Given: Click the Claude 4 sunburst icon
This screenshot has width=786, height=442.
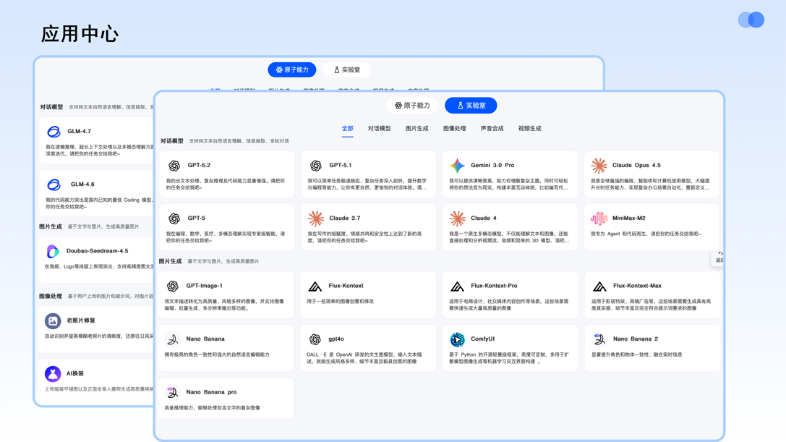Looking at the screenshot, I should click(x=457, y=218).
